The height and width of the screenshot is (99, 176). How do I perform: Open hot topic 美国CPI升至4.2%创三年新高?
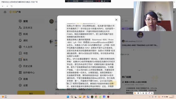pos(136,82)
